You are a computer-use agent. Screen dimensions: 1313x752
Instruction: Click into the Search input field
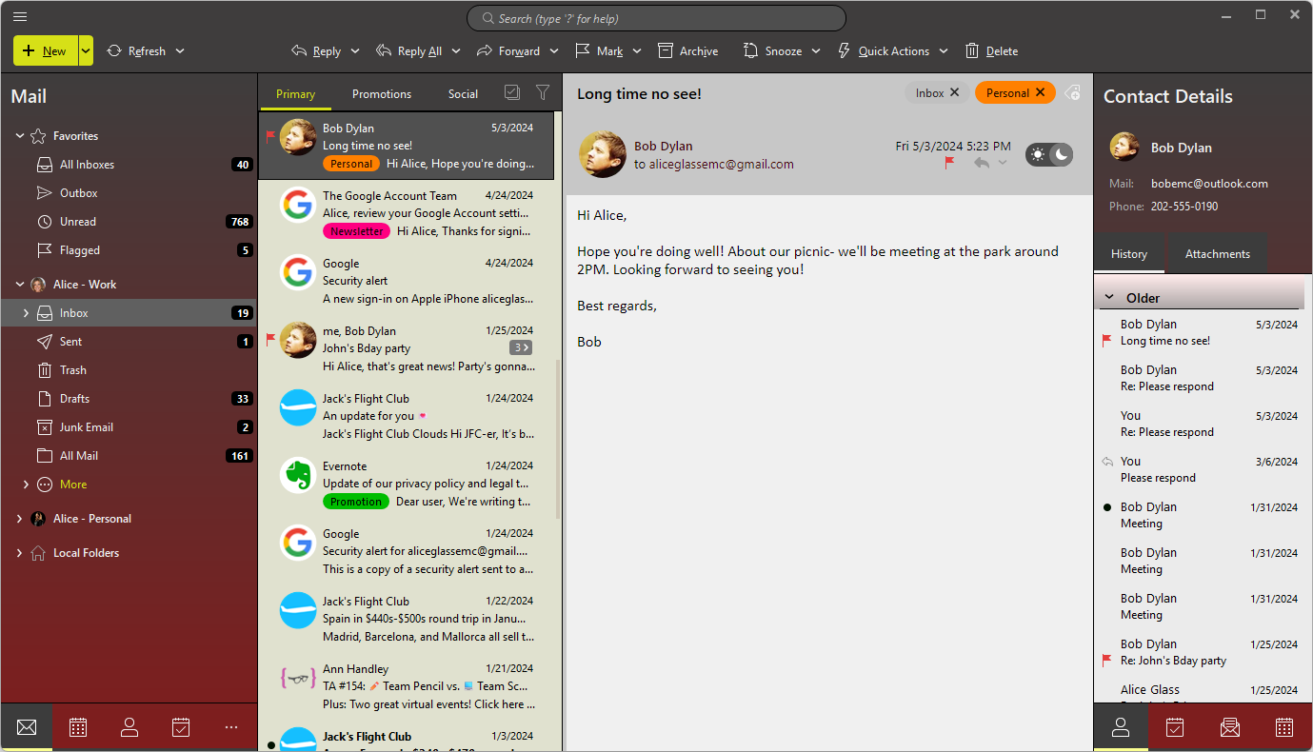(656, 18)
